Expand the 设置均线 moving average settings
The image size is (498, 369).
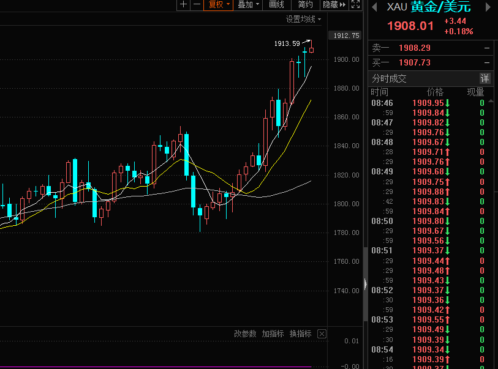[303, 19]
